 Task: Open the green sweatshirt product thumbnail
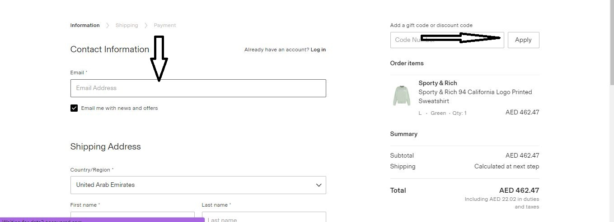coord(401,95)
